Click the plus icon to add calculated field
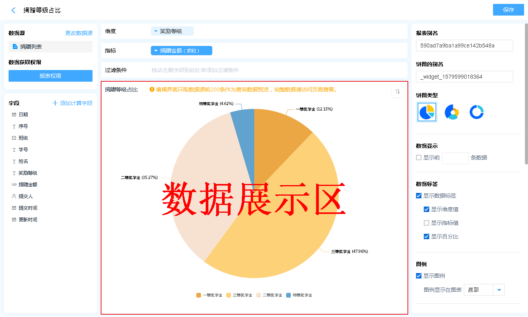This screenshot has height=317, width=528. click(x=55, y=103)
